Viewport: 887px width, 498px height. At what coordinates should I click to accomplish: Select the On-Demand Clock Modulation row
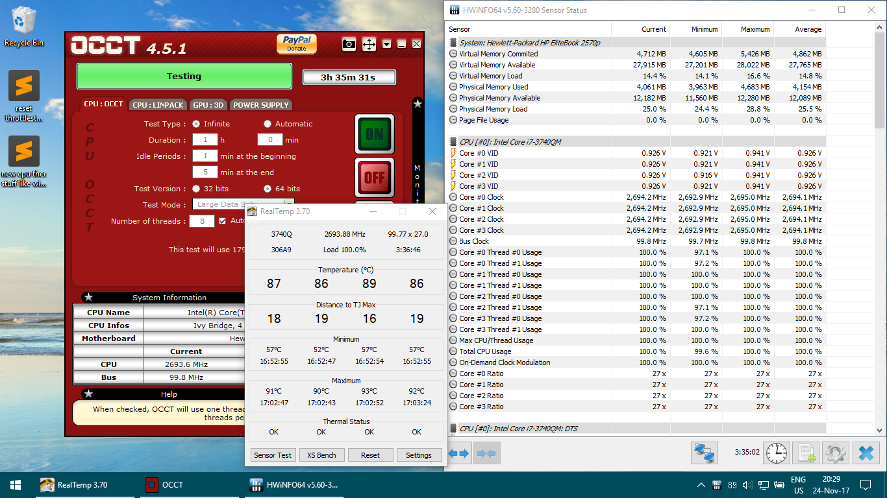click(636, 362)
